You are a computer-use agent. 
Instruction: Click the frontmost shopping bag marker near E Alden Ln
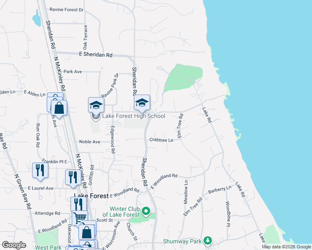(59, 108)
